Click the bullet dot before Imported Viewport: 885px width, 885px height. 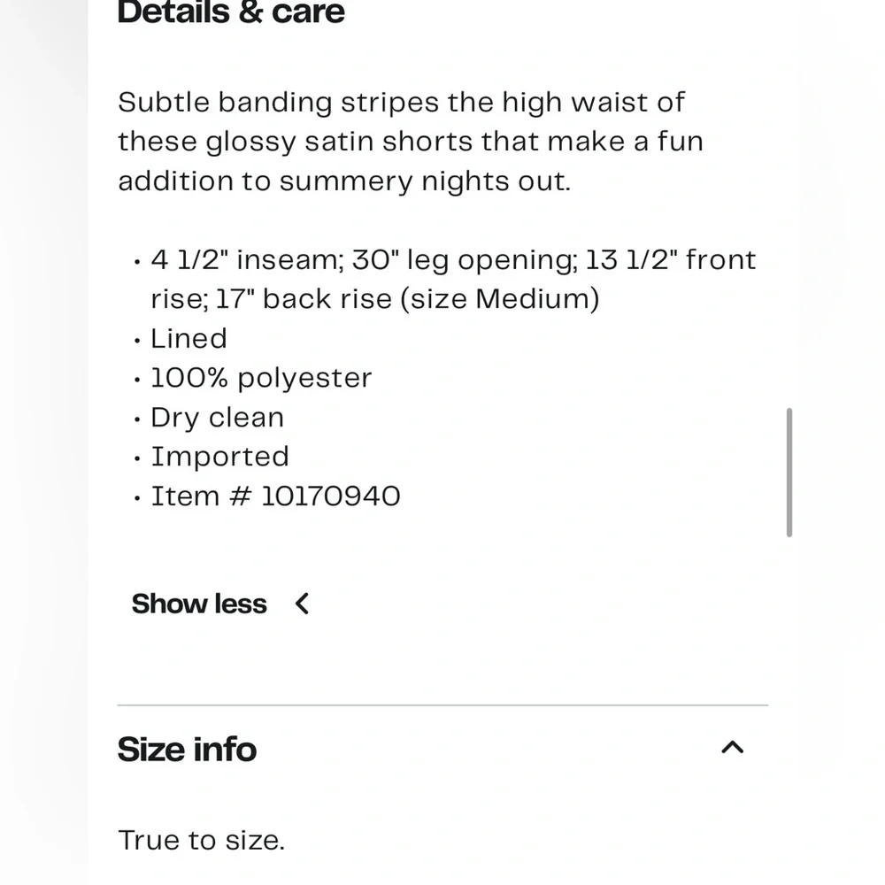click(x=137, y=459)
